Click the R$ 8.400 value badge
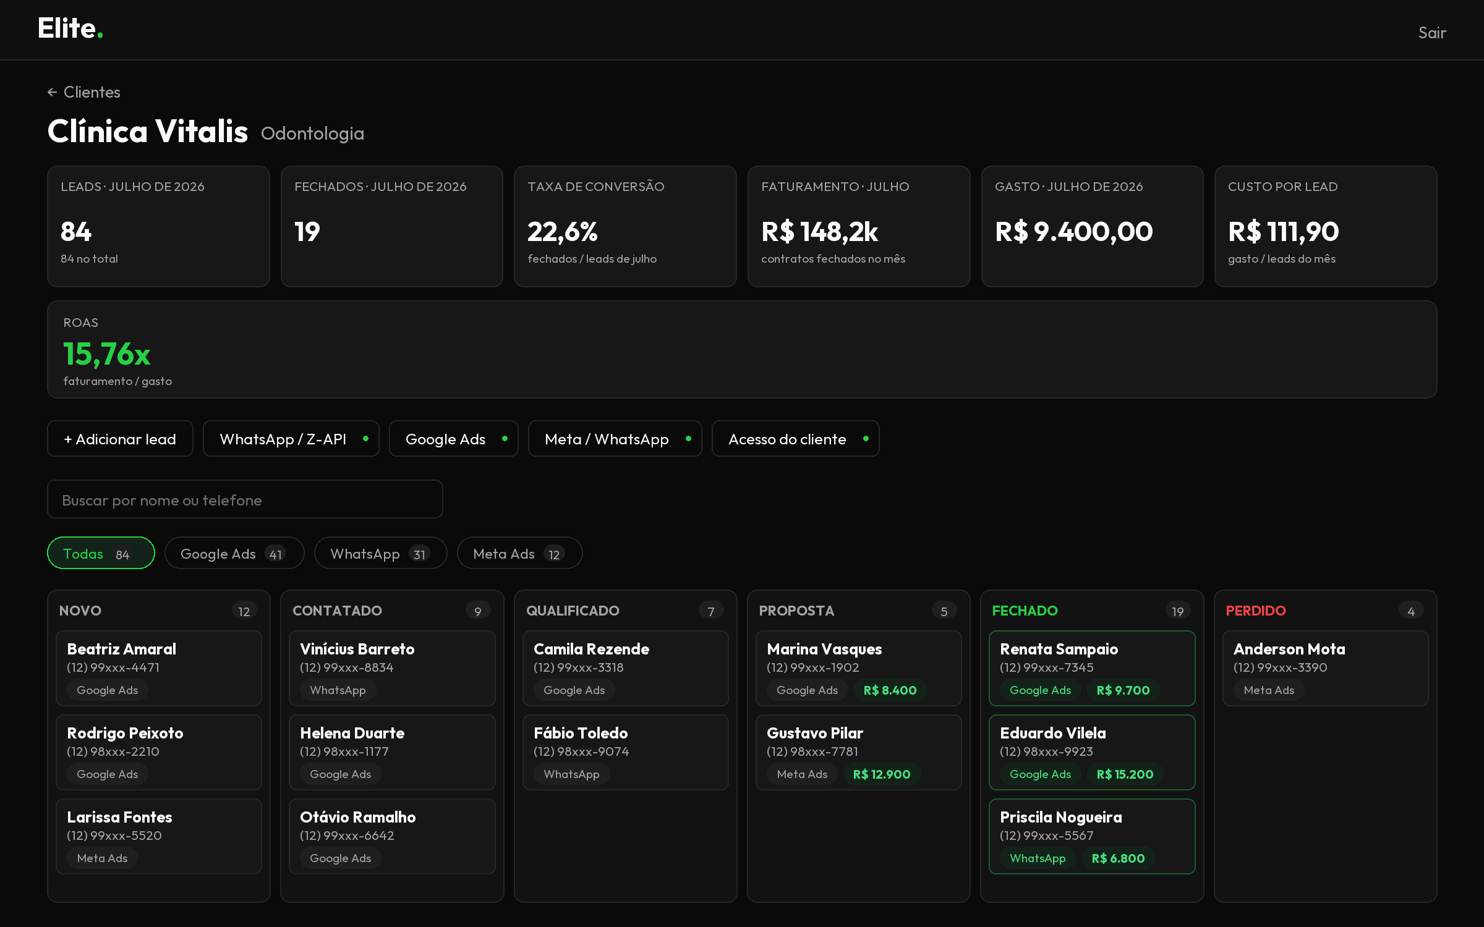1484x927 pixels. (x=890, y=690)
